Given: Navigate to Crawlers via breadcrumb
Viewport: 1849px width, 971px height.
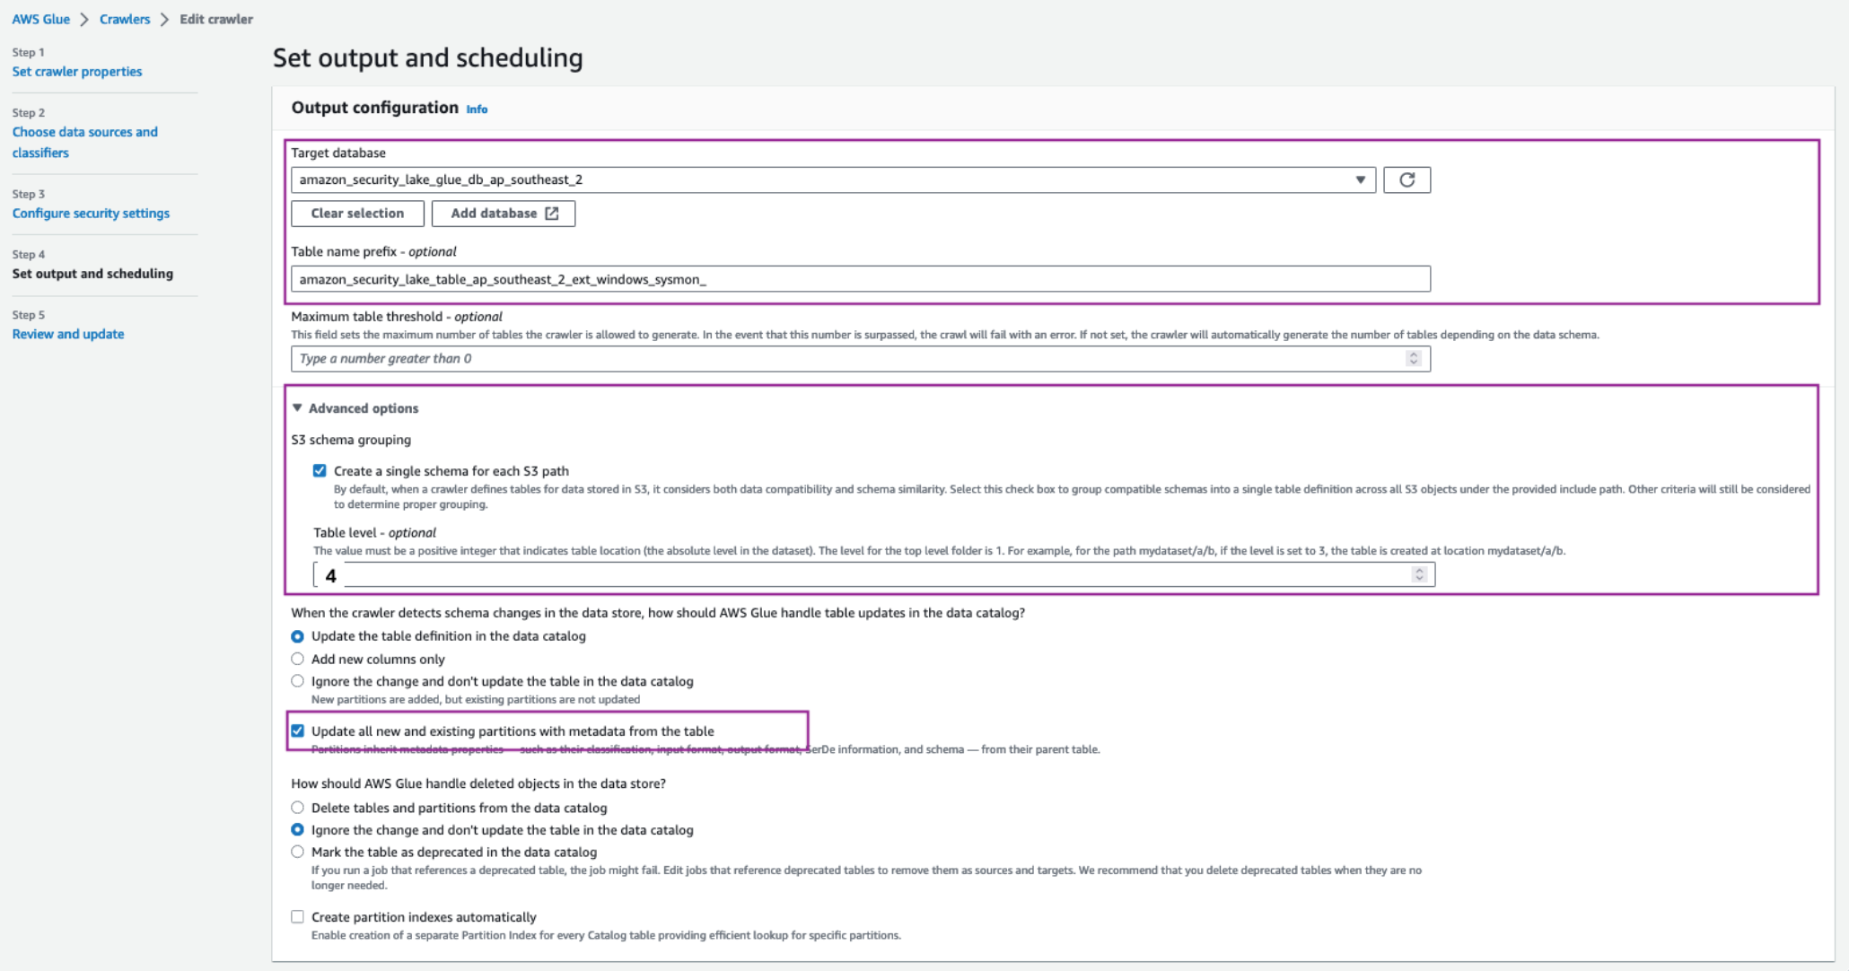Looking at the screenshot, I should point(125,19).
